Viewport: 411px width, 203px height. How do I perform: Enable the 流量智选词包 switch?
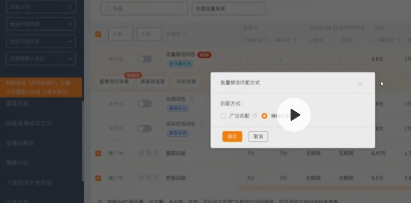coord(144,59)
